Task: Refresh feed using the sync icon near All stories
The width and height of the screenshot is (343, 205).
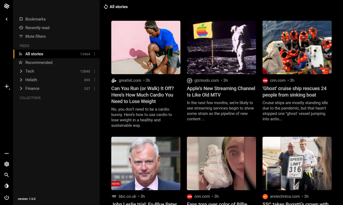Action: (x=106, y=7)
